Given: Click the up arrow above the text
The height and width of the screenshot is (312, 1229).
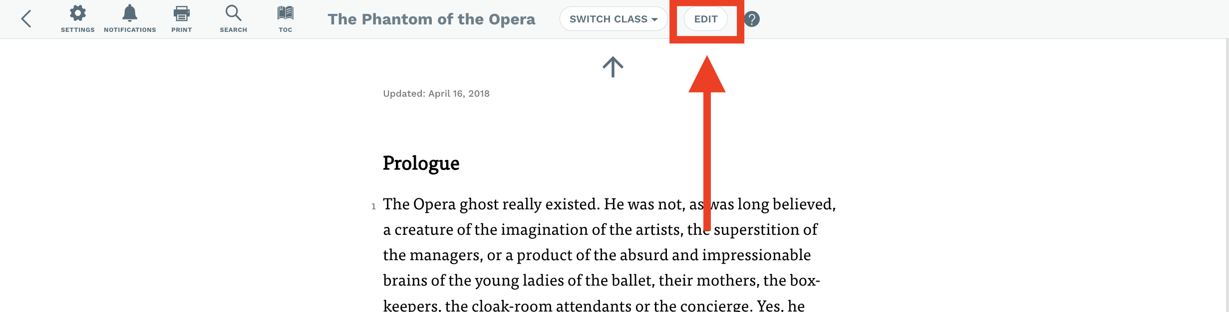Looking at the screenshot, I should click(613, 67).
